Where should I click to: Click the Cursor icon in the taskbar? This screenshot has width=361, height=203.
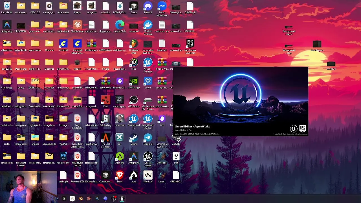64,198
